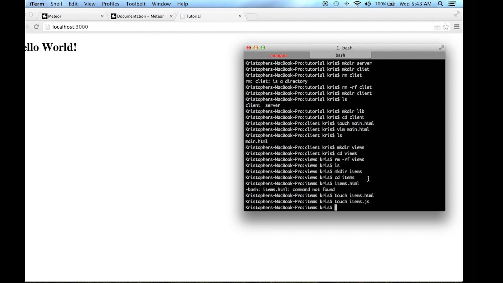Image resolution: width=503 pixels, height=283 pixels.
Task: Open the Window menu
Action: [x=161, y=4]
